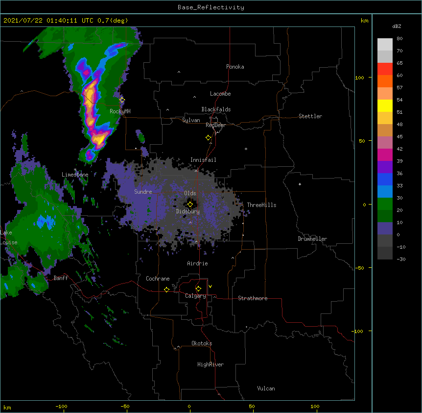Click the Banff label
422x413 pixels.
pyautogui.click(x=61, y=278)
